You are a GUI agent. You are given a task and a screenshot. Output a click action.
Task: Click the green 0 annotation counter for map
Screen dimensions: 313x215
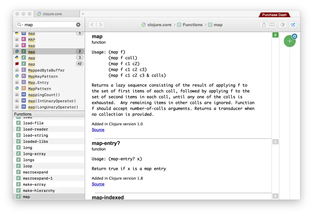pos(275,35)
